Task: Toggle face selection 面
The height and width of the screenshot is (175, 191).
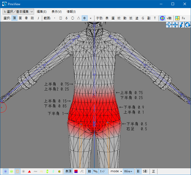Action: point(20,18)
